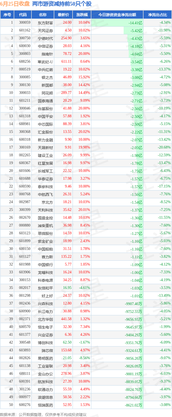
Task: Click the 建设工业 stock name
Action: pyautogui.click(x=45, y=156)
